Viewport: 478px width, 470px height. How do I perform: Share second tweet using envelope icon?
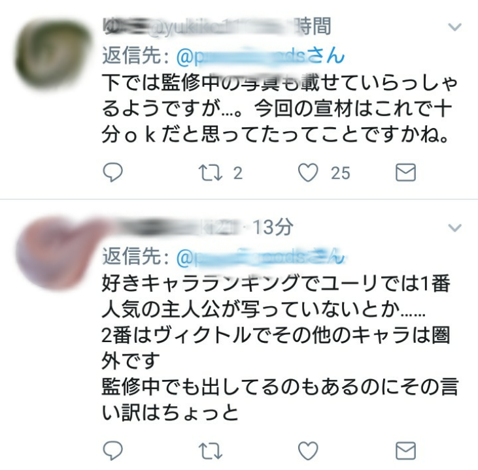tap(405, 450)
